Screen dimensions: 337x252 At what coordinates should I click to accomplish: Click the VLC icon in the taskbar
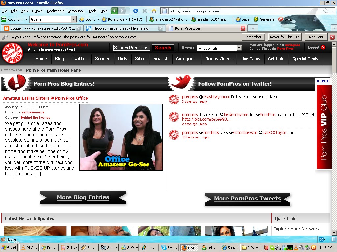[x=29, y=248]
